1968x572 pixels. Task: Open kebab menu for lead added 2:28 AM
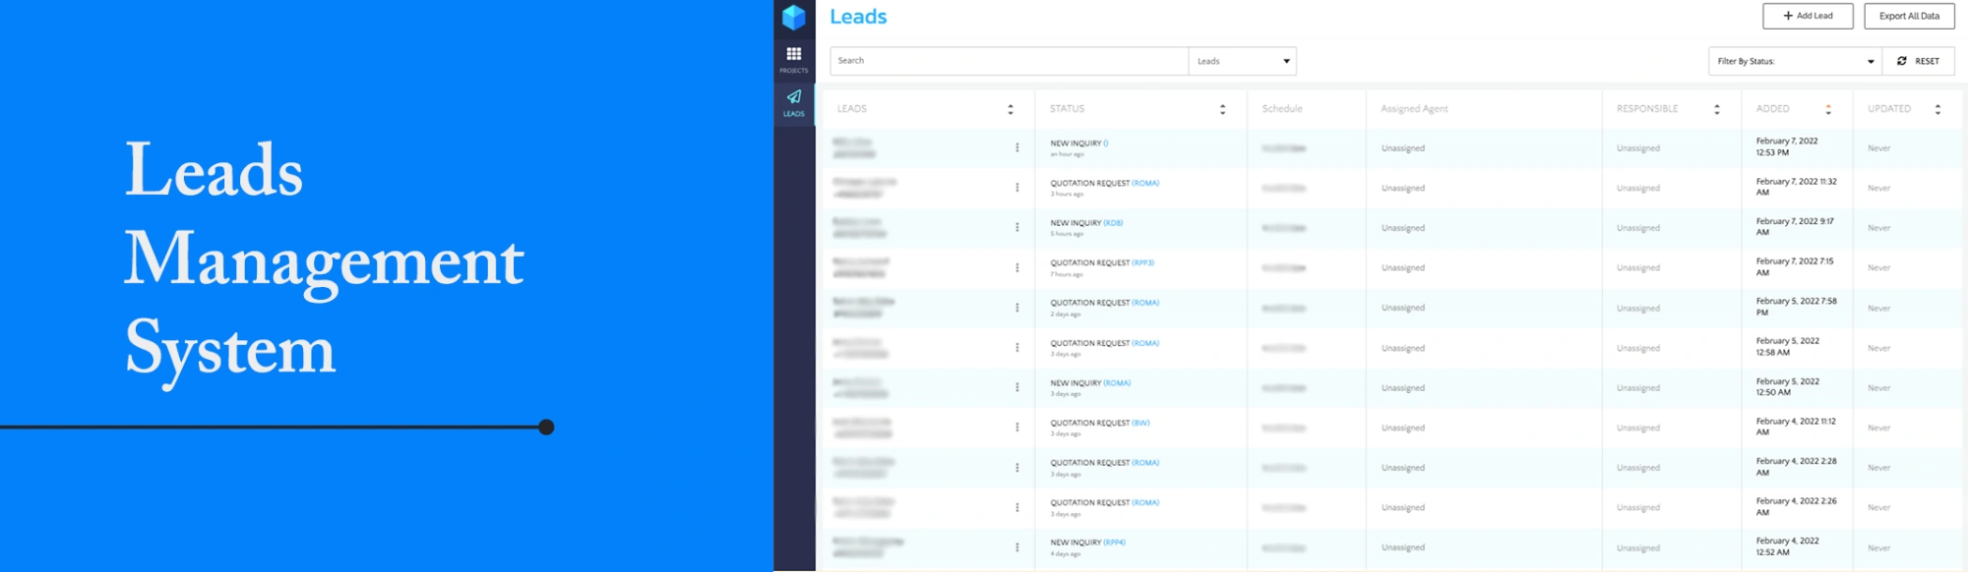click(1017, 468)
